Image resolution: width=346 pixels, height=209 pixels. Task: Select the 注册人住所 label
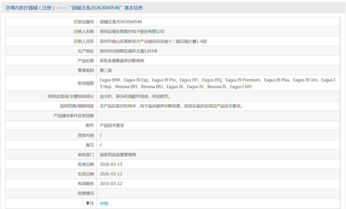click(84, 41)
